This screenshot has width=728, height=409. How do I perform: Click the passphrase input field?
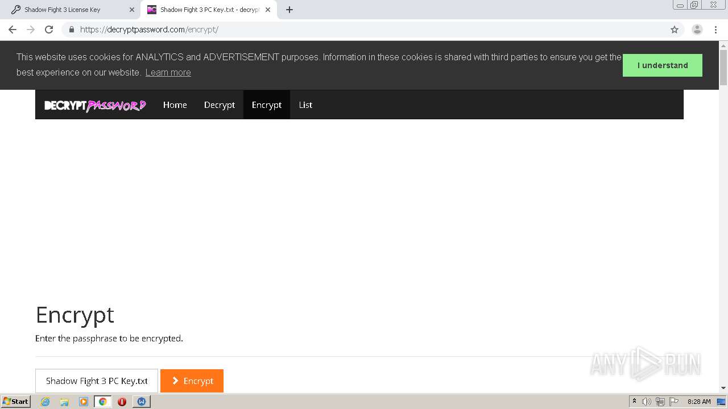coord(97,381)
